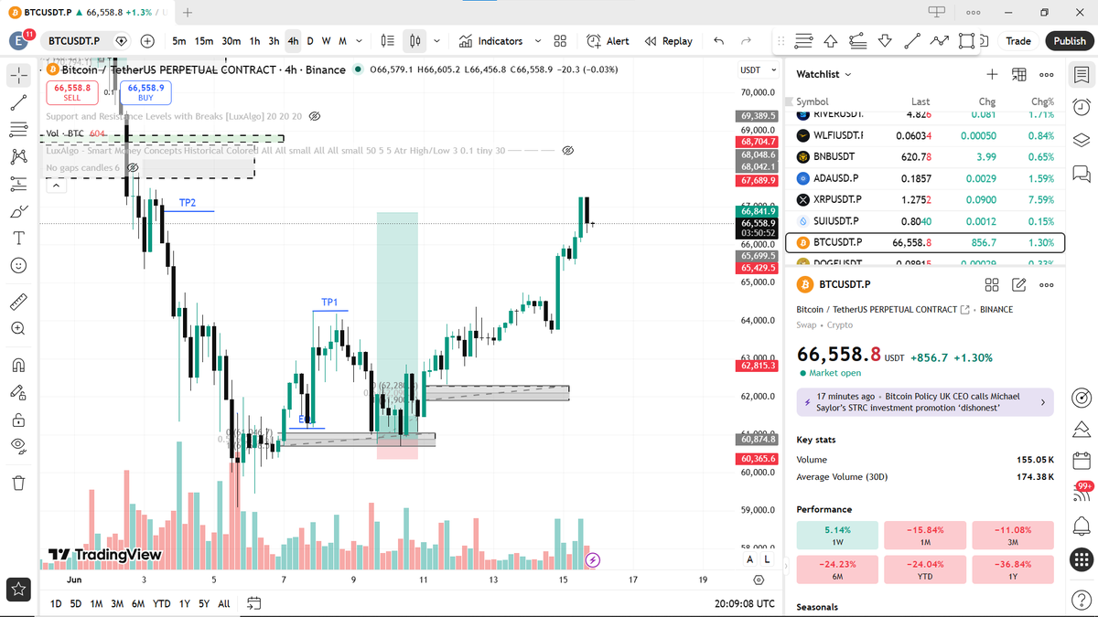Open the USDT currency dropdown
1098x617 pixels.
click(758, 70)
